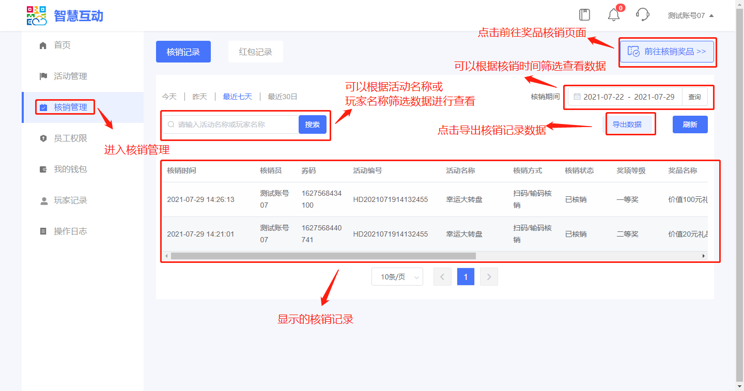Expand the 测试账号07 account dropdown
Viewport: 744px width, 391px height.
[690, 15]
